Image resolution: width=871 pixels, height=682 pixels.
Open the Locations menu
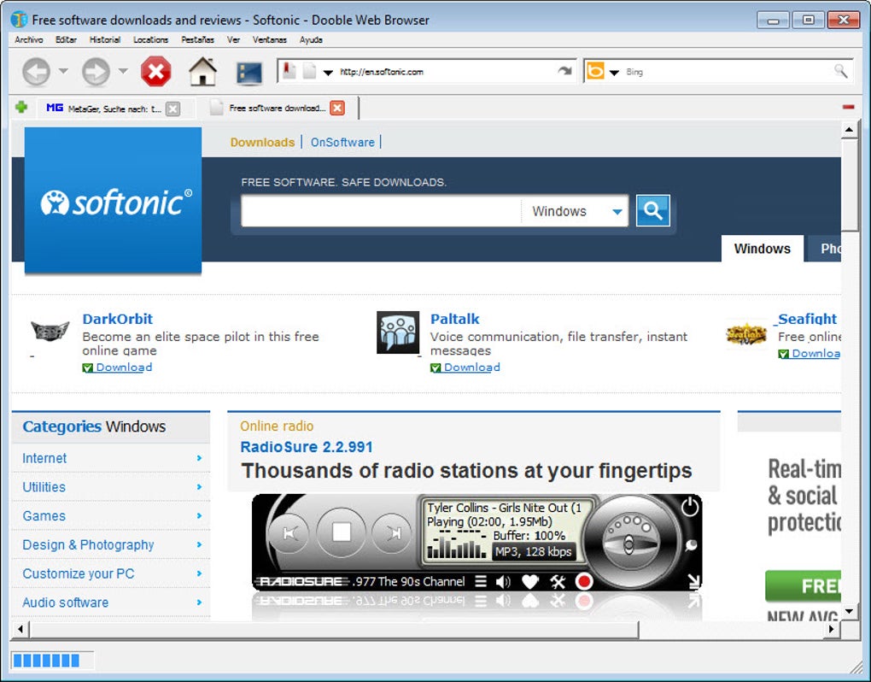point(150,39)
